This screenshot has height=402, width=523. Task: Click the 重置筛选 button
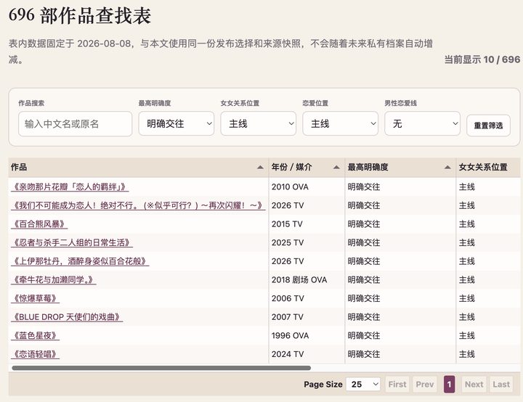point(488,126)
